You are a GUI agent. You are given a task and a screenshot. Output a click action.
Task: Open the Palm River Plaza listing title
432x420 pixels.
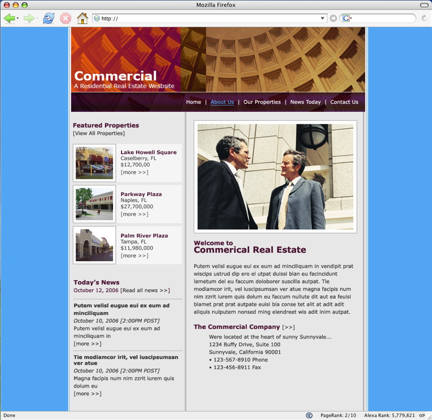(x=144, y=236)
